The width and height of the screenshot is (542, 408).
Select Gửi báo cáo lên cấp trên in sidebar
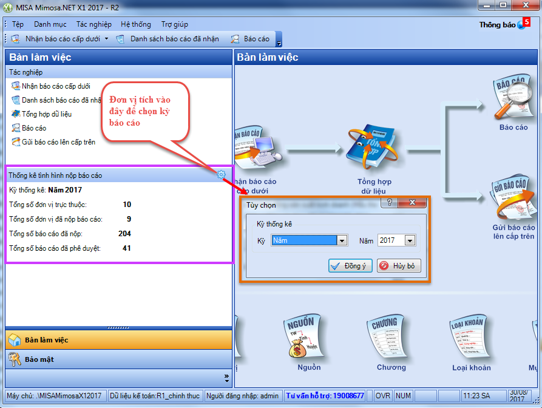coord(53,141)
